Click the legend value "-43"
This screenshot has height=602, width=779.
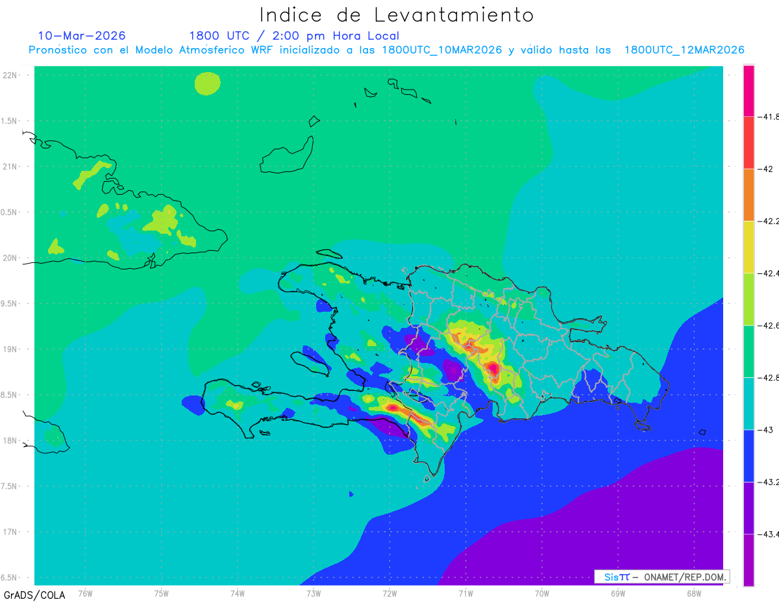point(765,429)
